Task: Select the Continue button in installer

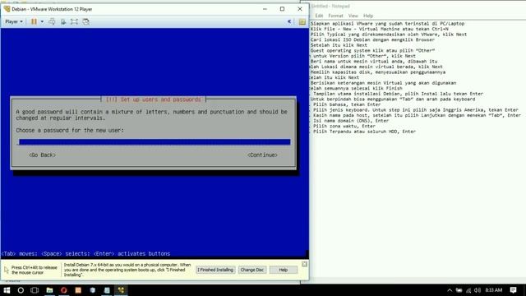Action: click(262, 155)
